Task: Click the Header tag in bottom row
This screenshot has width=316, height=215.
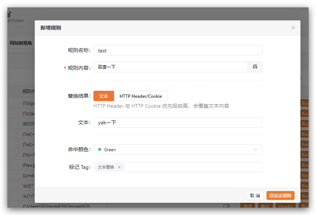Action: pyautogui.click(x=286, y=207)
